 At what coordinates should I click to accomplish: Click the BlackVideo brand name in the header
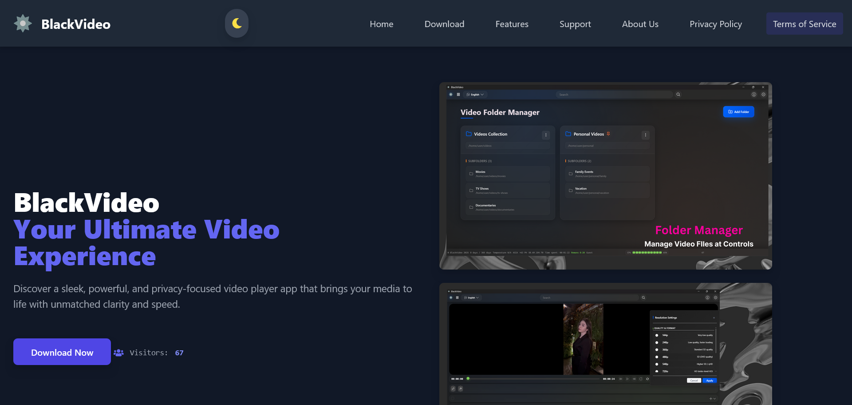pos(76,24)
